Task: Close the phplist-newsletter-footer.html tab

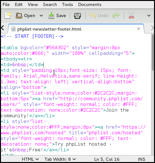Action: 139,29
